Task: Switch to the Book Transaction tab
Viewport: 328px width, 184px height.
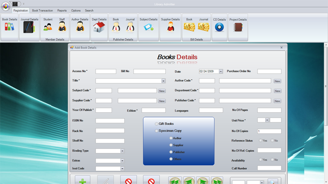Action: (43, 11)
